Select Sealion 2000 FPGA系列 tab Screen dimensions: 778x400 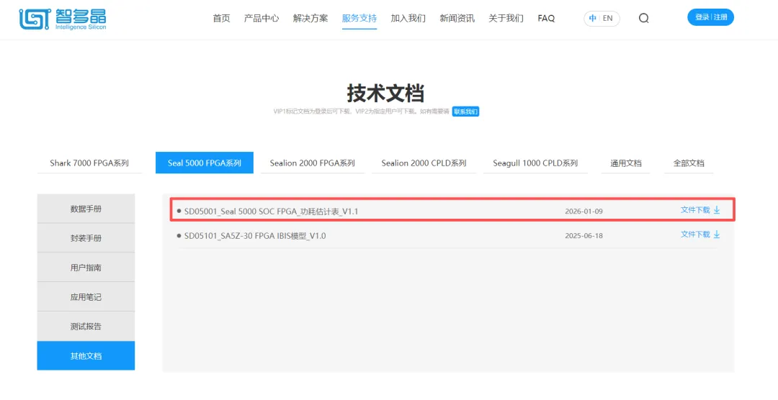click(312, 163)
